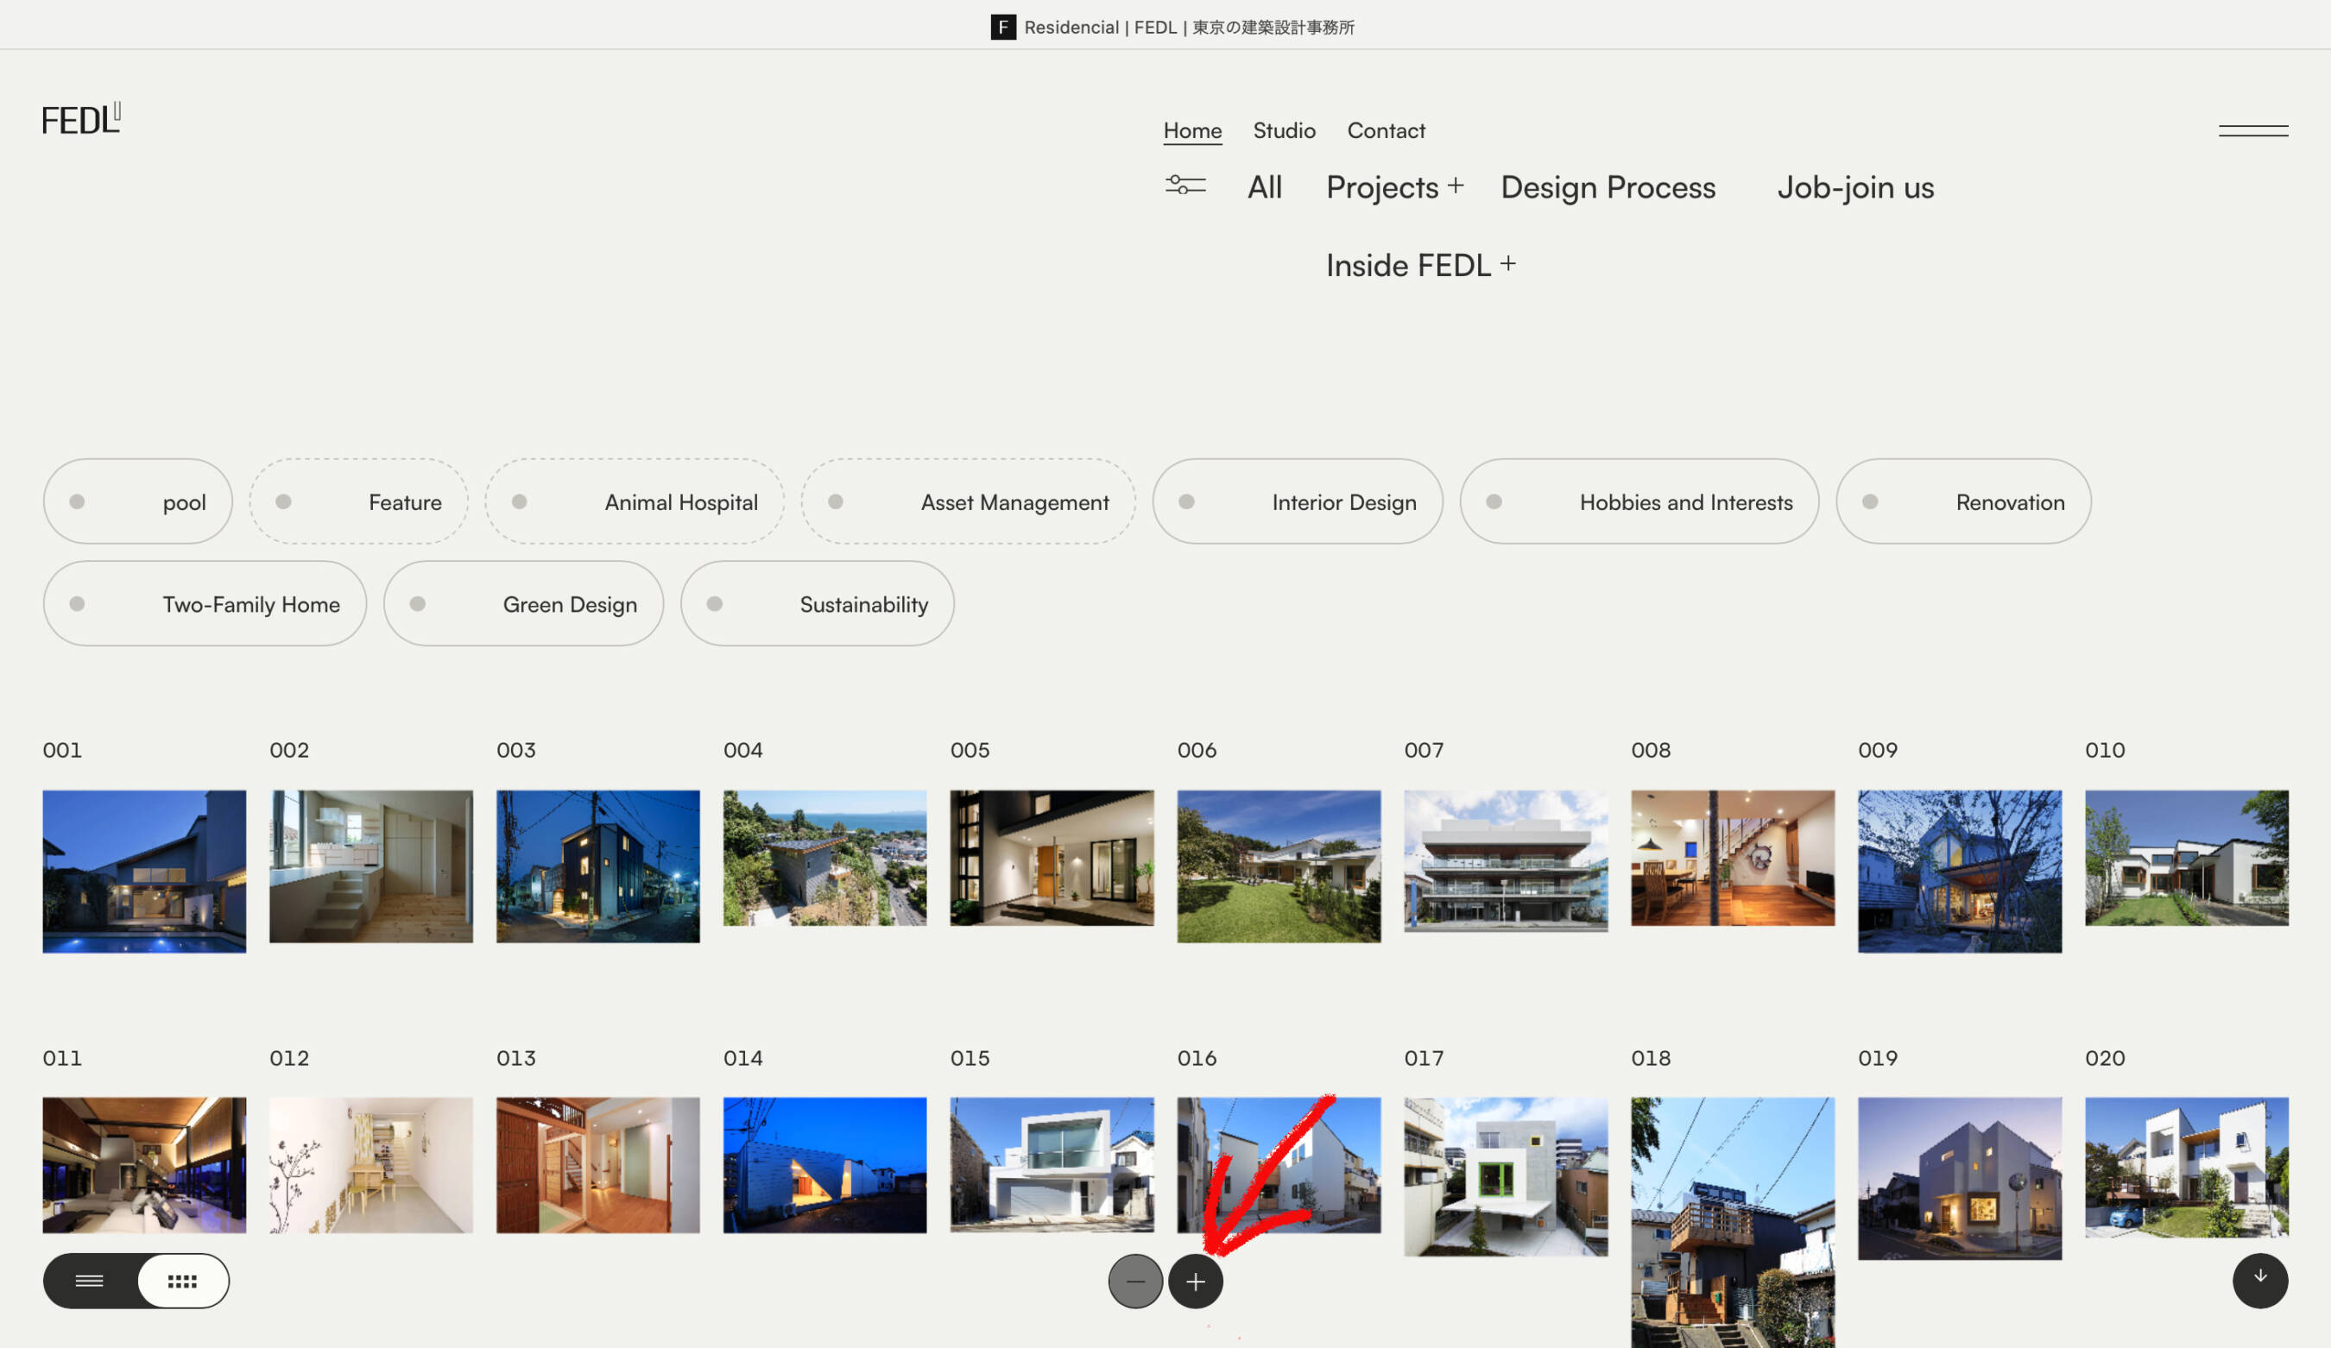
Task: Switch to list view layout
Action: pyautogui.click(x=90, y=1281)
